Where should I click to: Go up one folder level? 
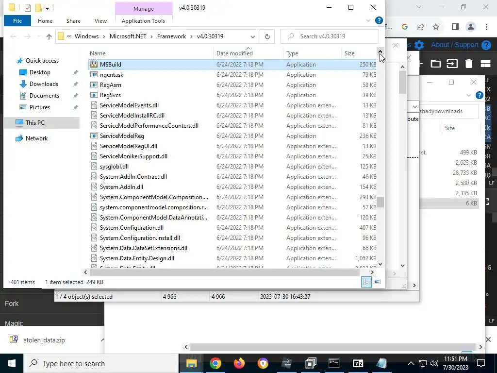49,36
